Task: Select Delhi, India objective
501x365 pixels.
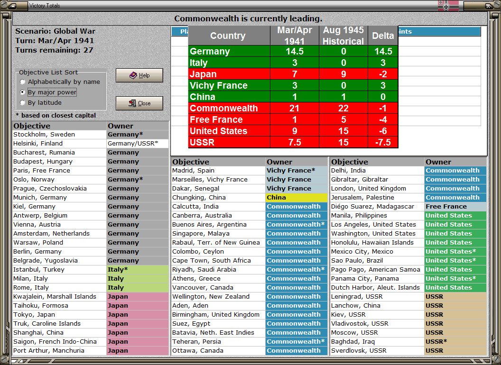Action: [x=377, y=171]
